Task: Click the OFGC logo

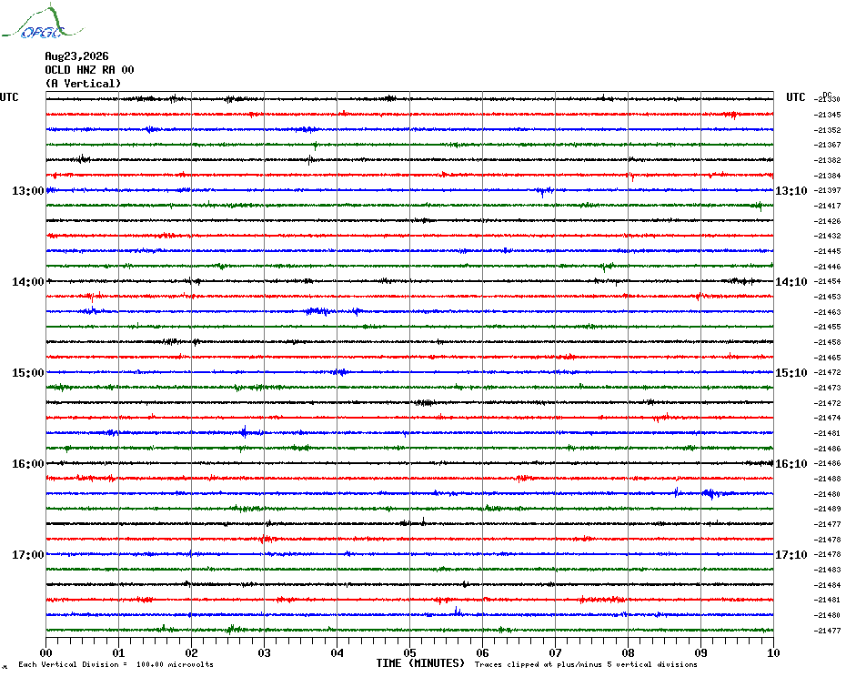Action: (x=42, y=22)
